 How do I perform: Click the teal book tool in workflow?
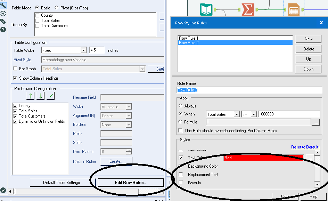point(206,9)
